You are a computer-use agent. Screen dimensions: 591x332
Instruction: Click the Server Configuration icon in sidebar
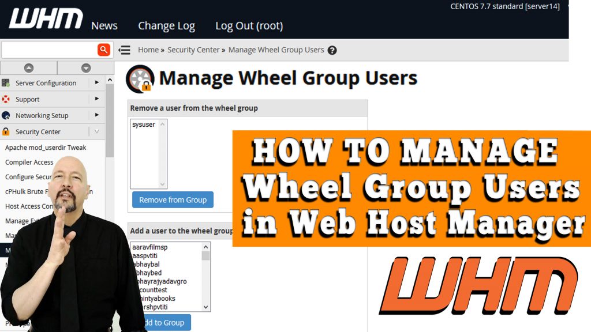point(6,83)
